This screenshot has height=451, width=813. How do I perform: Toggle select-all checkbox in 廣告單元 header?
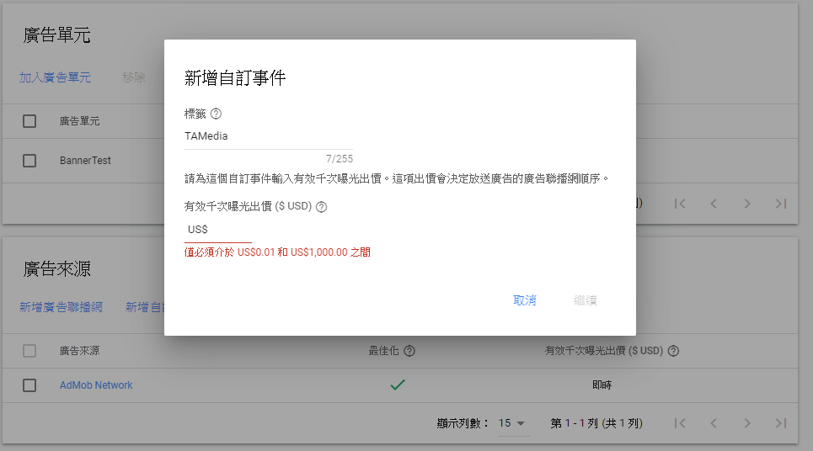point(29,121)
